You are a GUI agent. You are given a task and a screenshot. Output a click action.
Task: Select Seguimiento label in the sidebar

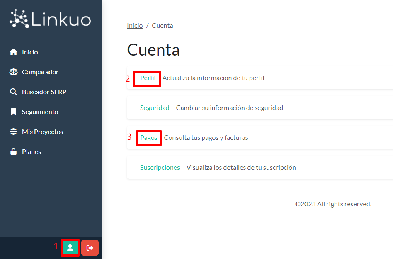pos(40,112)
